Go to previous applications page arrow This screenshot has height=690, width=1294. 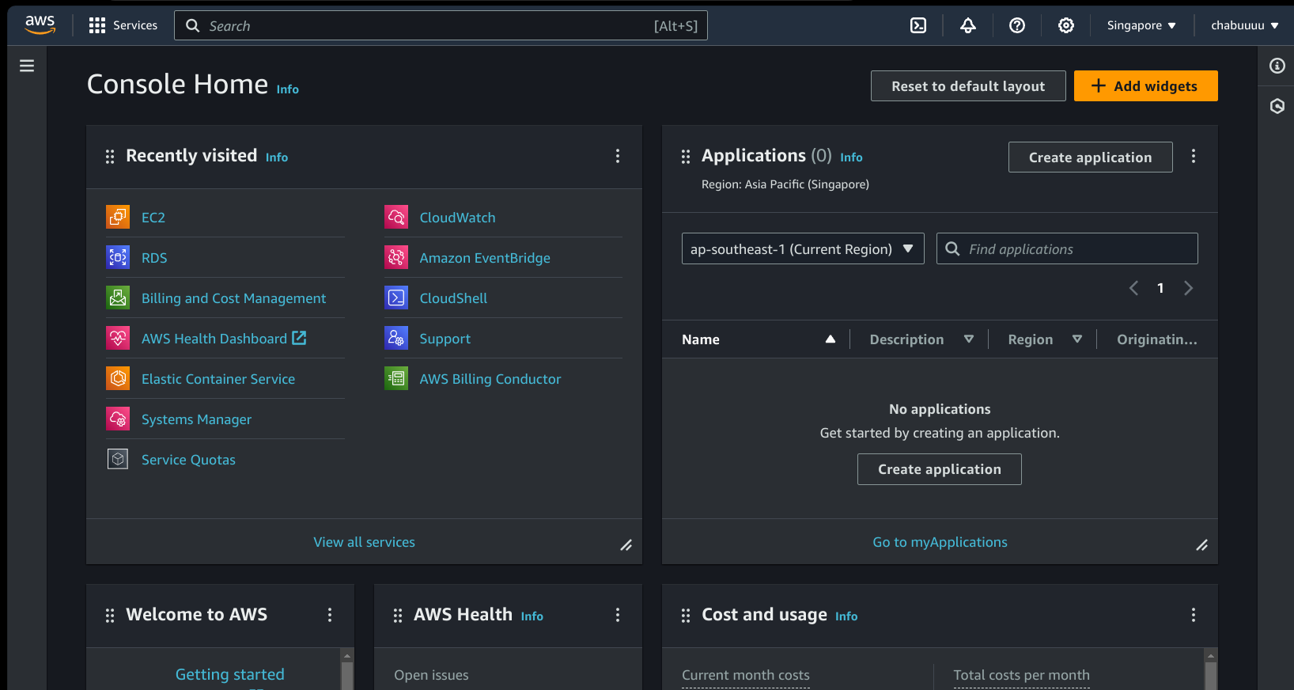(1133, 288)
